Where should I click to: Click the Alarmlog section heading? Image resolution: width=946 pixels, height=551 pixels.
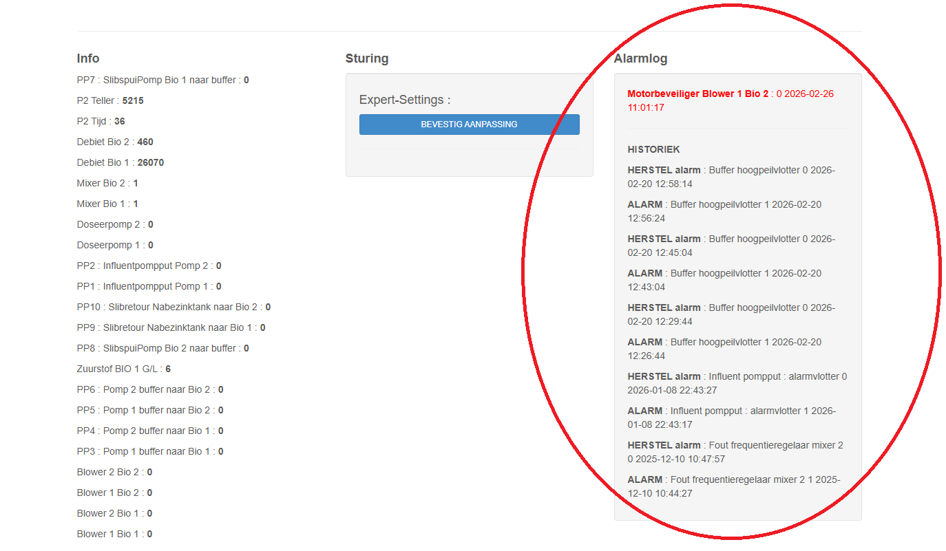pyautogui.click(x=640, y=58)
